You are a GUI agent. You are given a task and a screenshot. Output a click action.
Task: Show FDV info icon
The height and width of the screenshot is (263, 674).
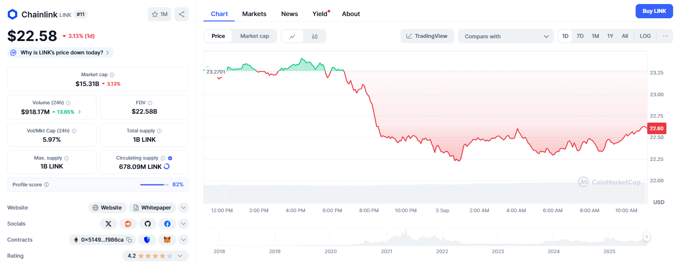(x=150, y=103)
